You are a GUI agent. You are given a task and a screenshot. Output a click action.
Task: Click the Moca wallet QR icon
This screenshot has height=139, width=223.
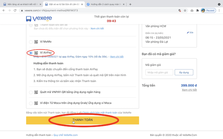click(36, 103)
